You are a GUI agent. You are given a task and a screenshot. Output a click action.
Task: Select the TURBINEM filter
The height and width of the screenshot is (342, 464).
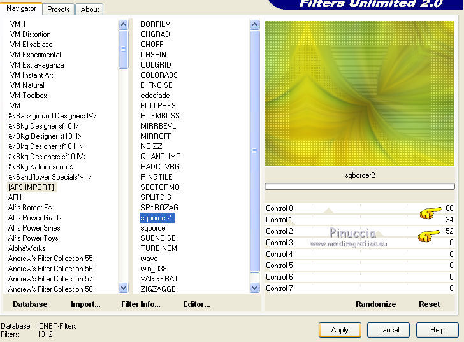tap(159, 248)
